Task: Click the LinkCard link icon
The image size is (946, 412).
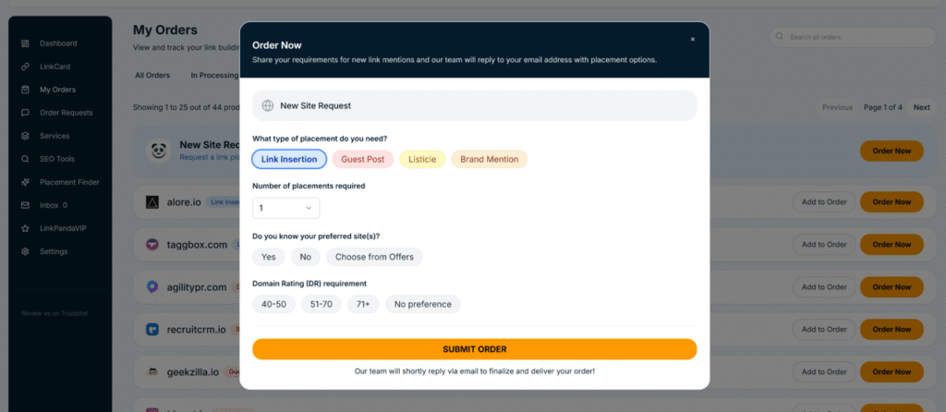Action: click(25, 67)
